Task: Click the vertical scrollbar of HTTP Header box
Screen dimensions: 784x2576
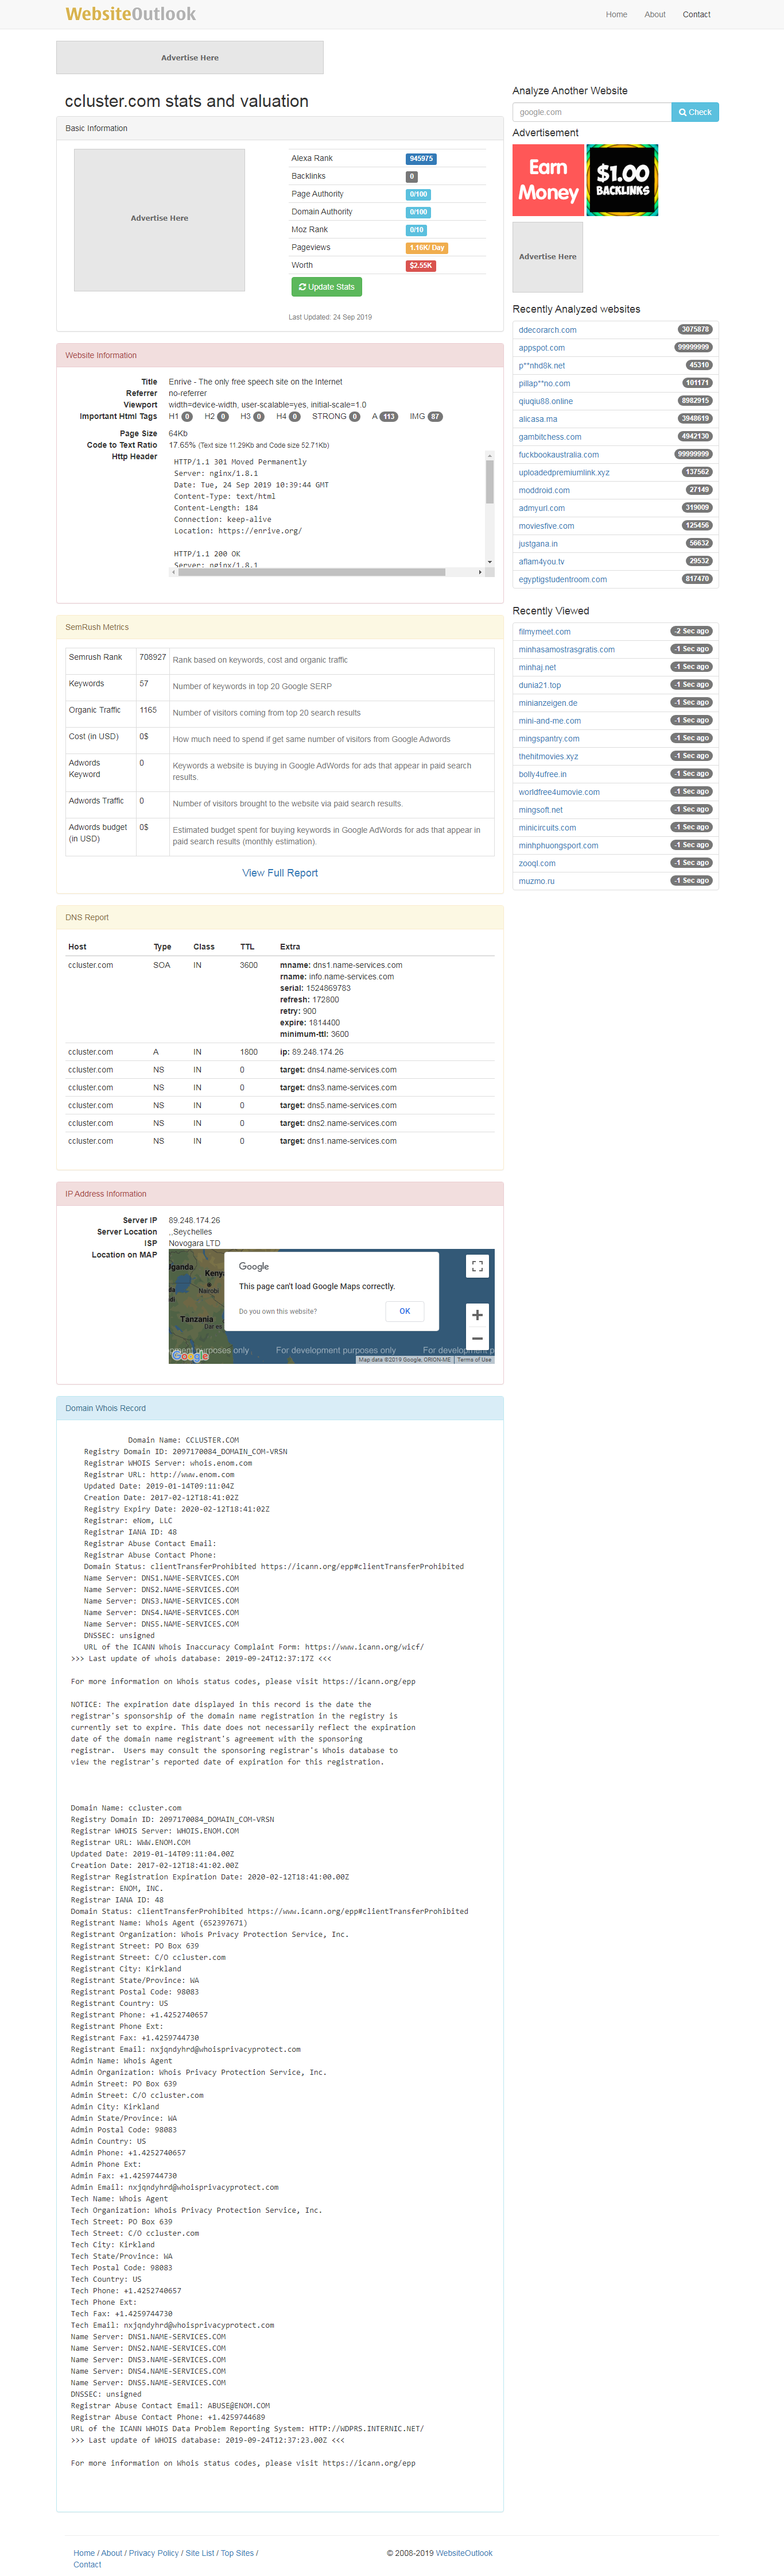Action: click(490, 482)
